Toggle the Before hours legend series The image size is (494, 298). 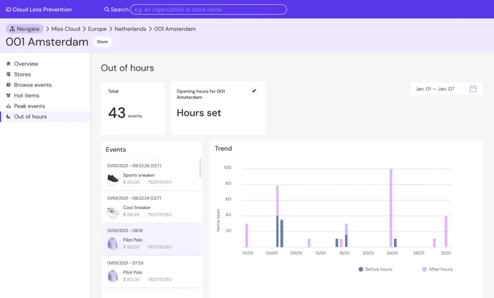pos(375,269)
